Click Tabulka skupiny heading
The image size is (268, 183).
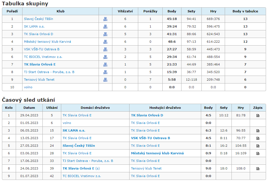25,4
